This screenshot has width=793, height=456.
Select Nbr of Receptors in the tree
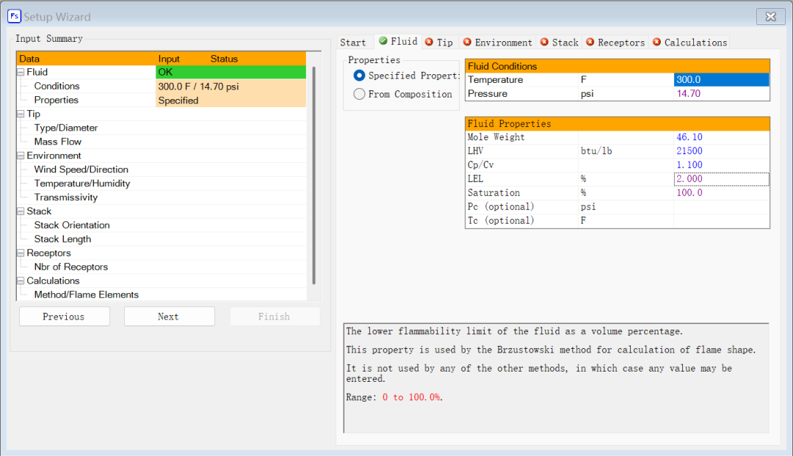pyautogui.click(x=70, y=267)
